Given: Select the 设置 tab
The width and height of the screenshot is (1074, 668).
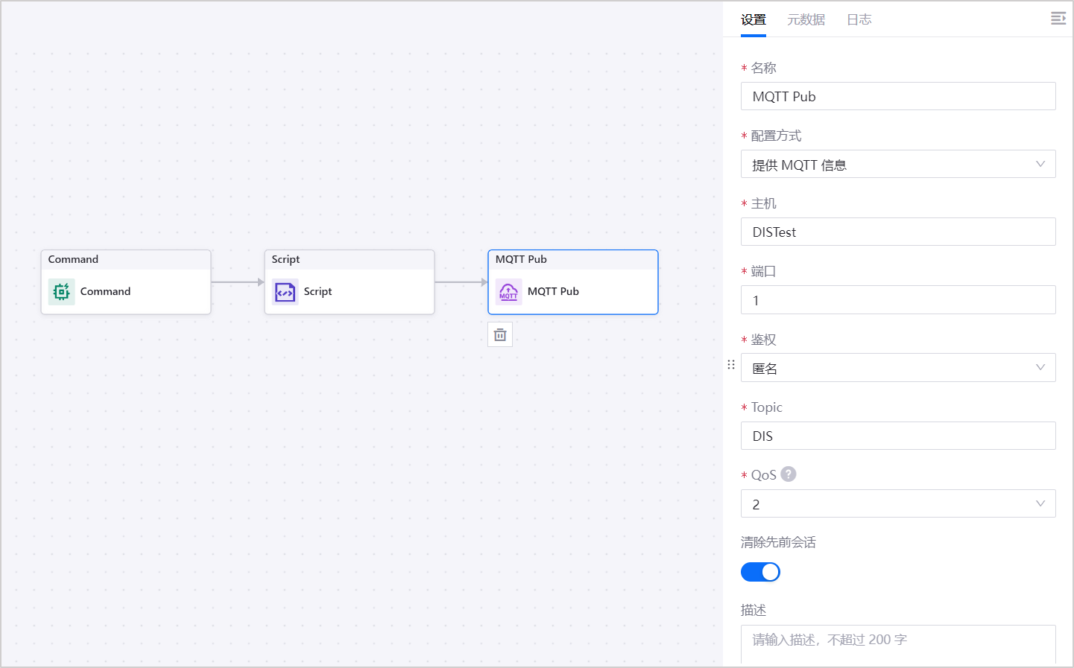Looking at the screenshot, I should (753, 20).
